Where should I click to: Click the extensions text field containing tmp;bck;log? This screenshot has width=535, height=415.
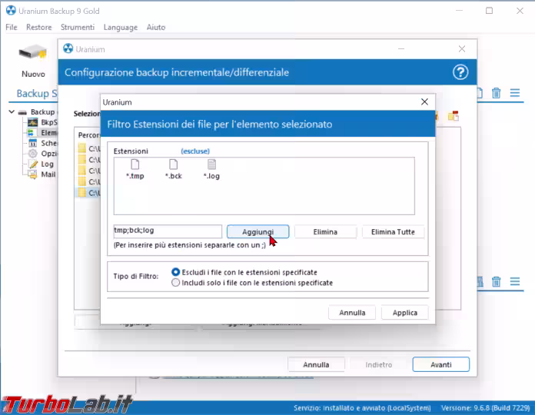(168, 231)
